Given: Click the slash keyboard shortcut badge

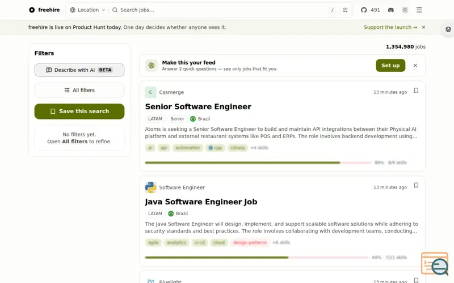Looking at the screenshot, I should coord(332,10).
